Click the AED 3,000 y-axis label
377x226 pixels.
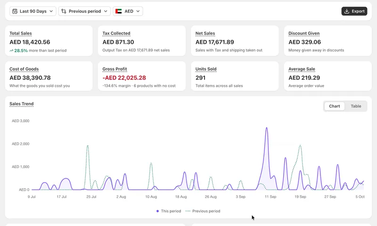coord(20,121)
